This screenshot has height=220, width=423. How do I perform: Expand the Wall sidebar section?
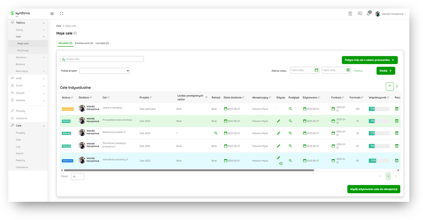44,79
